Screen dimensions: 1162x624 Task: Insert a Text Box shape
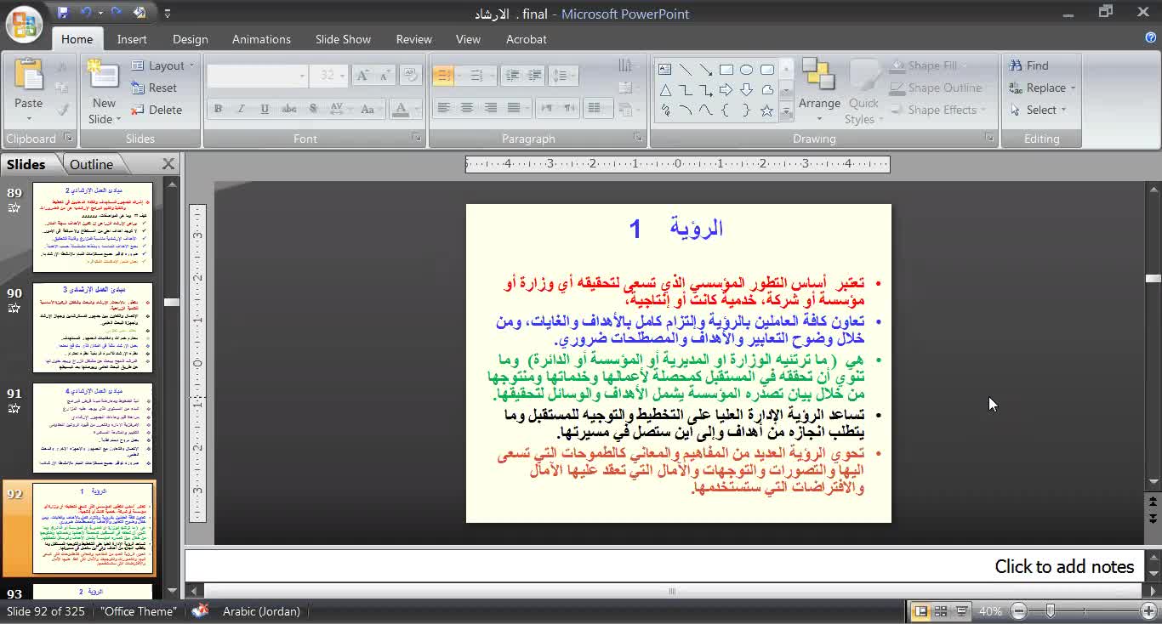click(x=664, y=70)
